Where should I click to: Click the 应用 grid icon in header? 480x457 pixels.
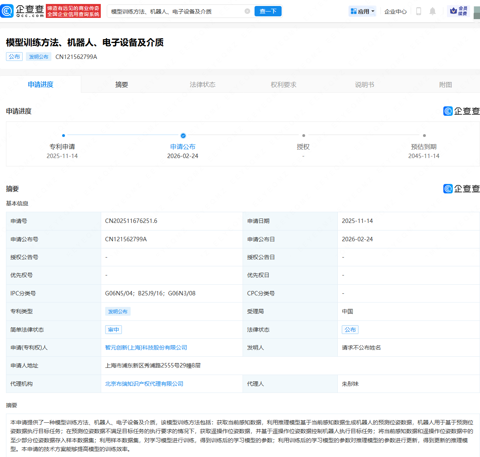click(x=354, y=11)
